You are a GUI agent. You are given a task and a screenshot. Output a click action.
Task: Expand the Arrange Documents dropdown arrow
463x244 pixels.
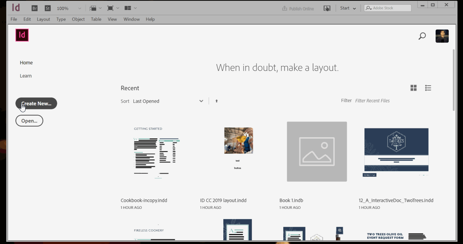tap(135, 8)
